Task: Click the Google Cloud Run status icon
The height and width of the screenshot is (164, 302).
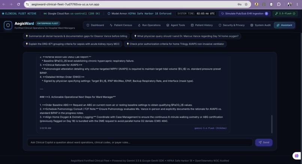Action: (x=45, y=13)
